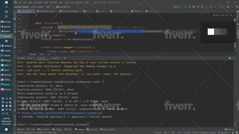
Task: Click the Git update project blue arrow
Action: tap(215, 7)
